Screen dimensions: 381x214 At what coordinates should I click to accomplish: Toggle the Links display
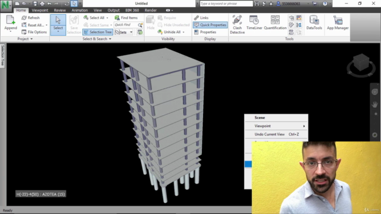(201, 18)
